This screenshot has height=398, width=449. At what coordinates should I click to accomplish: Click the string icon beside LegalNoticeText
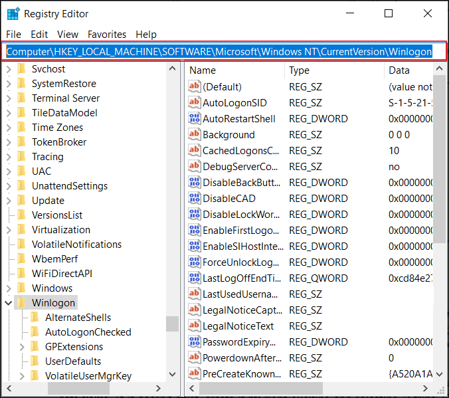(x=195, y=326)
